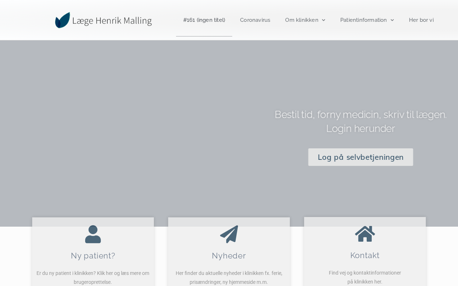The image size is (458, 286).
Task: Open the Kontakt heading link
Action: [365, 255]
